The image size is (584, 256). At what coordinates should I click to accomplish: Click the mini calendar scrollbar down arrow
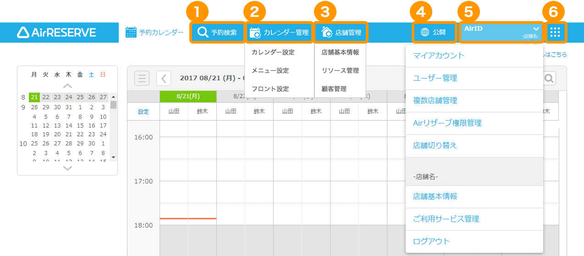coord(113,157)
